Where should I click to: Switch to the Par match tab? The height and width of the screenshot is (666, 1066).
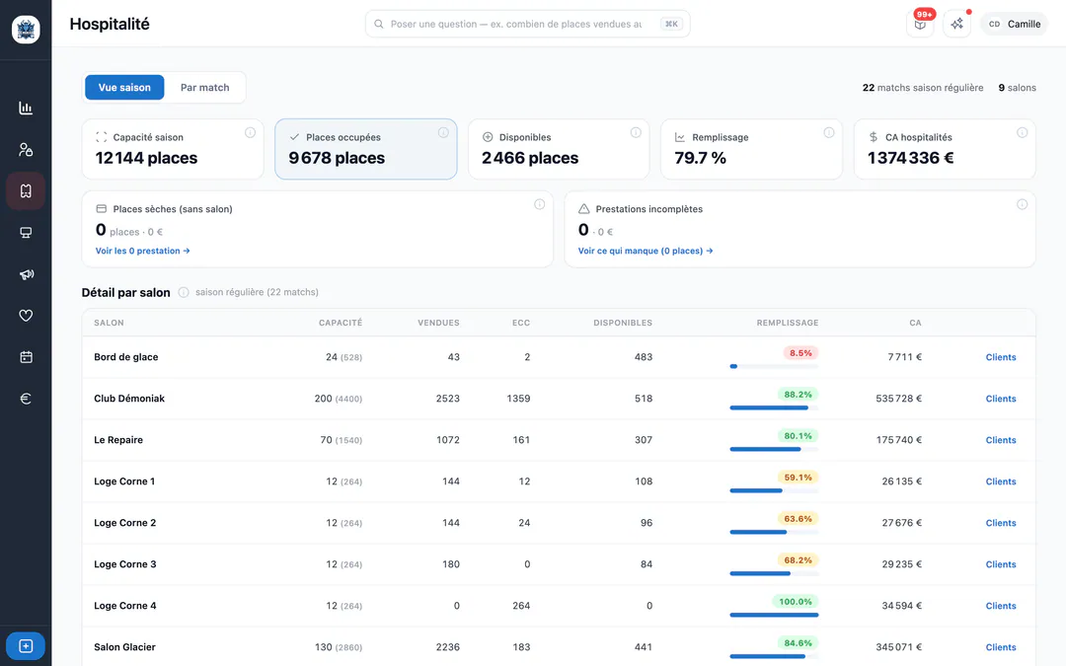204,87
